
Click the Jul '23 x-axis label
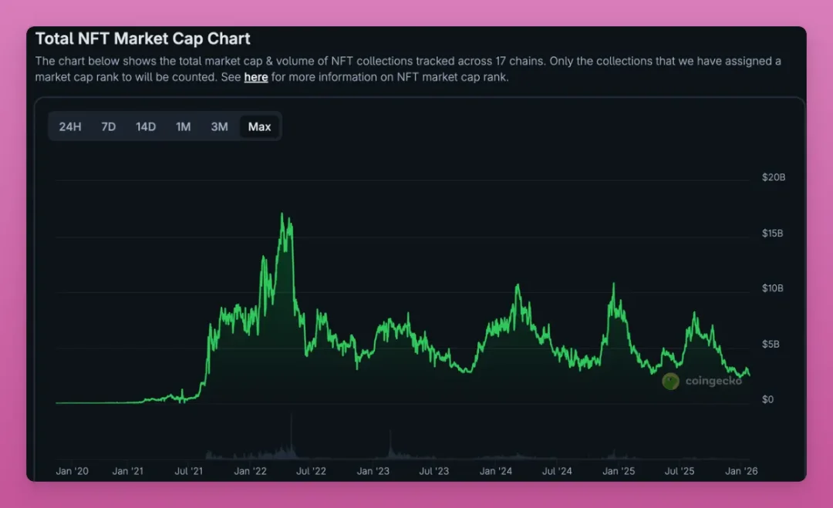434,471
